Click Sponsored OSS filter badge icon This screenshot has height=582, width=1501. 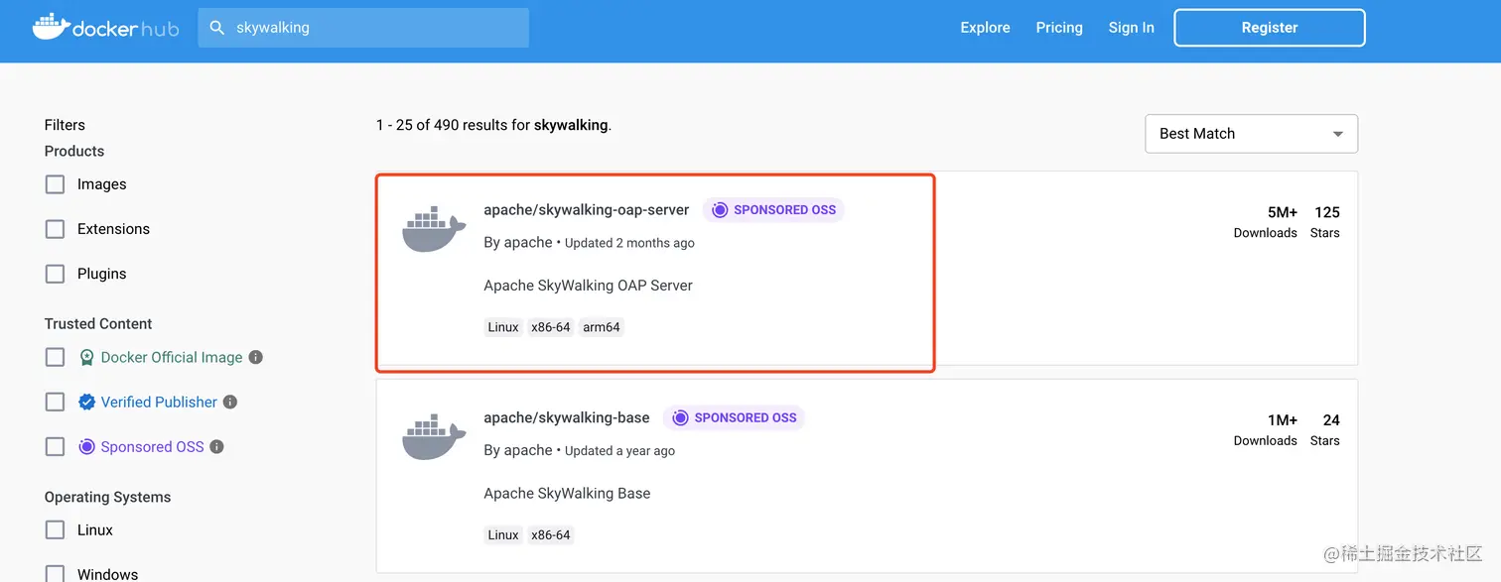(87, 446)
